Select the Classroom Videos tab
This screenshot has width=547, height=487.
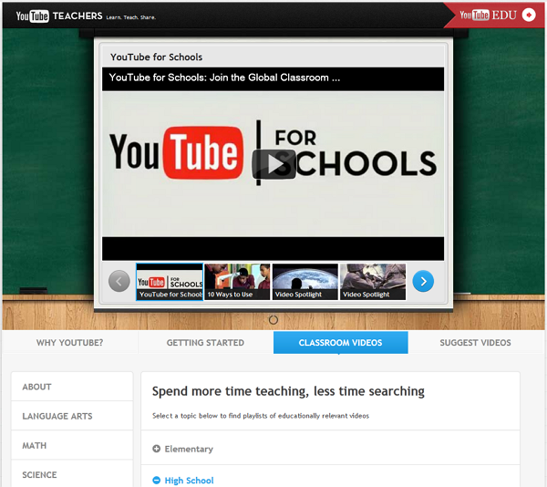pos(340,343)
